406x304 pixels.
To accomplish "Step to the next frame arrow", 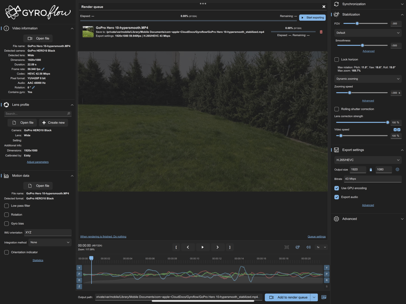I will (x=217, y=247).
